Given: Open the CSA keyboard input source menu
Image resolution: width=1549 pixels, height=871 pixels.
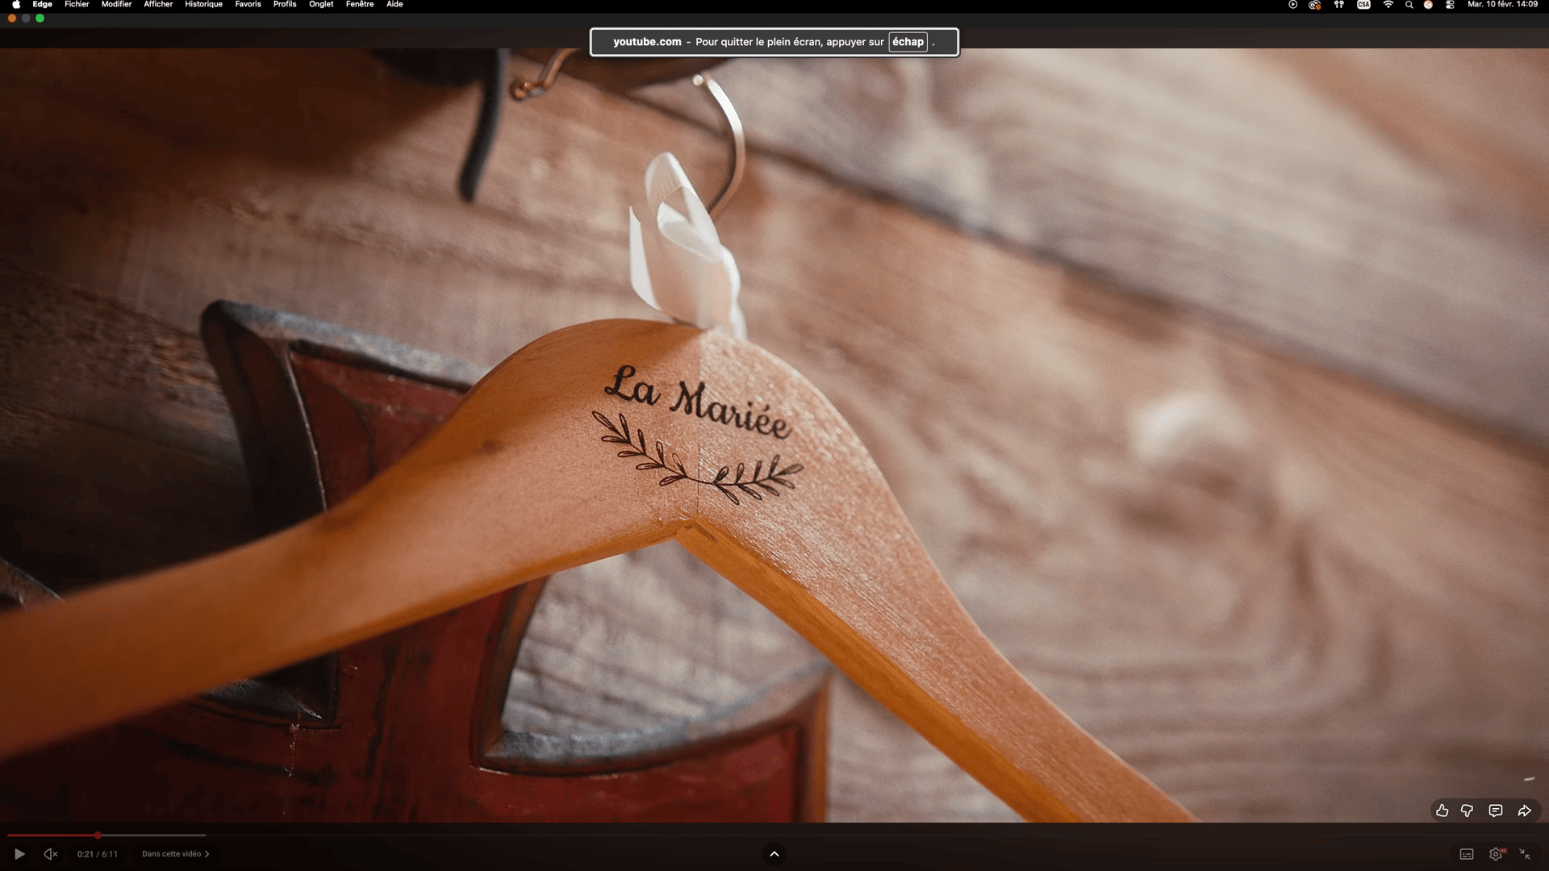Looking at the screenshot, I should click(x=1363, y=5).
